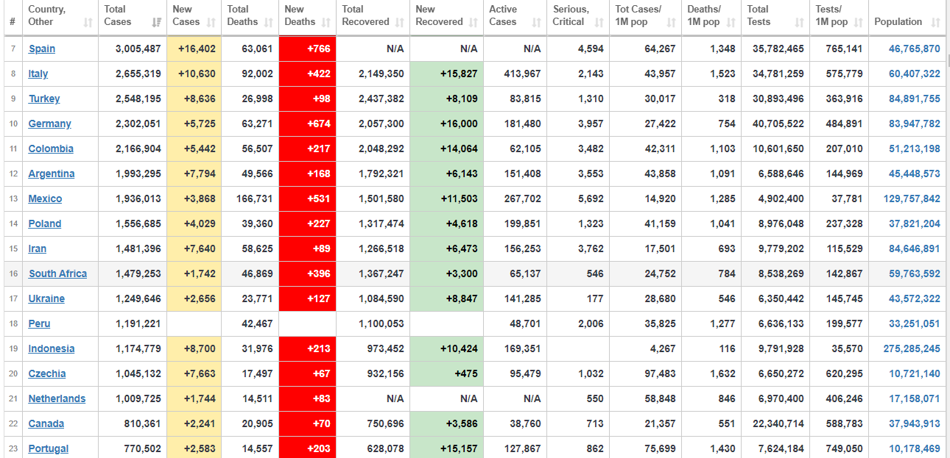The image size is (950, 458).
Task: Open Mexico population link 129,757,842
Action: pyautogui.click(x=912, y=198)
